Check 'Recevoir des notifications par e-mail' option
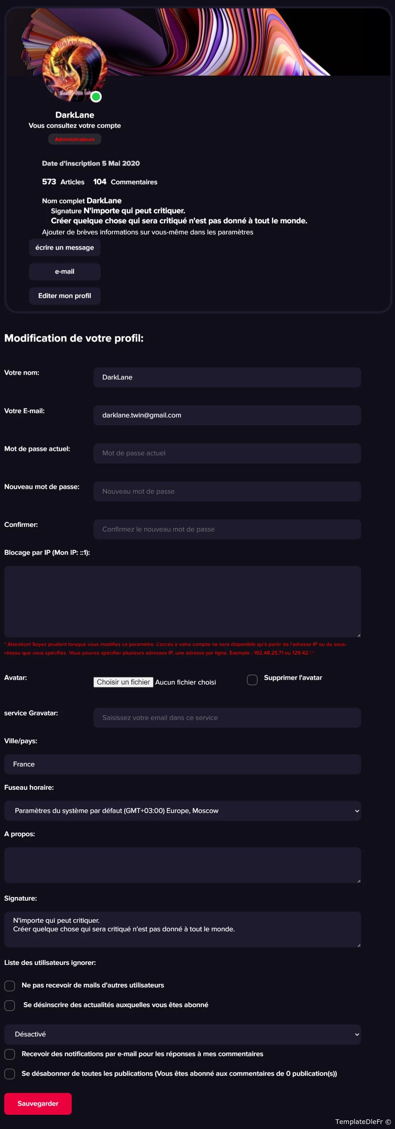 10,1054
